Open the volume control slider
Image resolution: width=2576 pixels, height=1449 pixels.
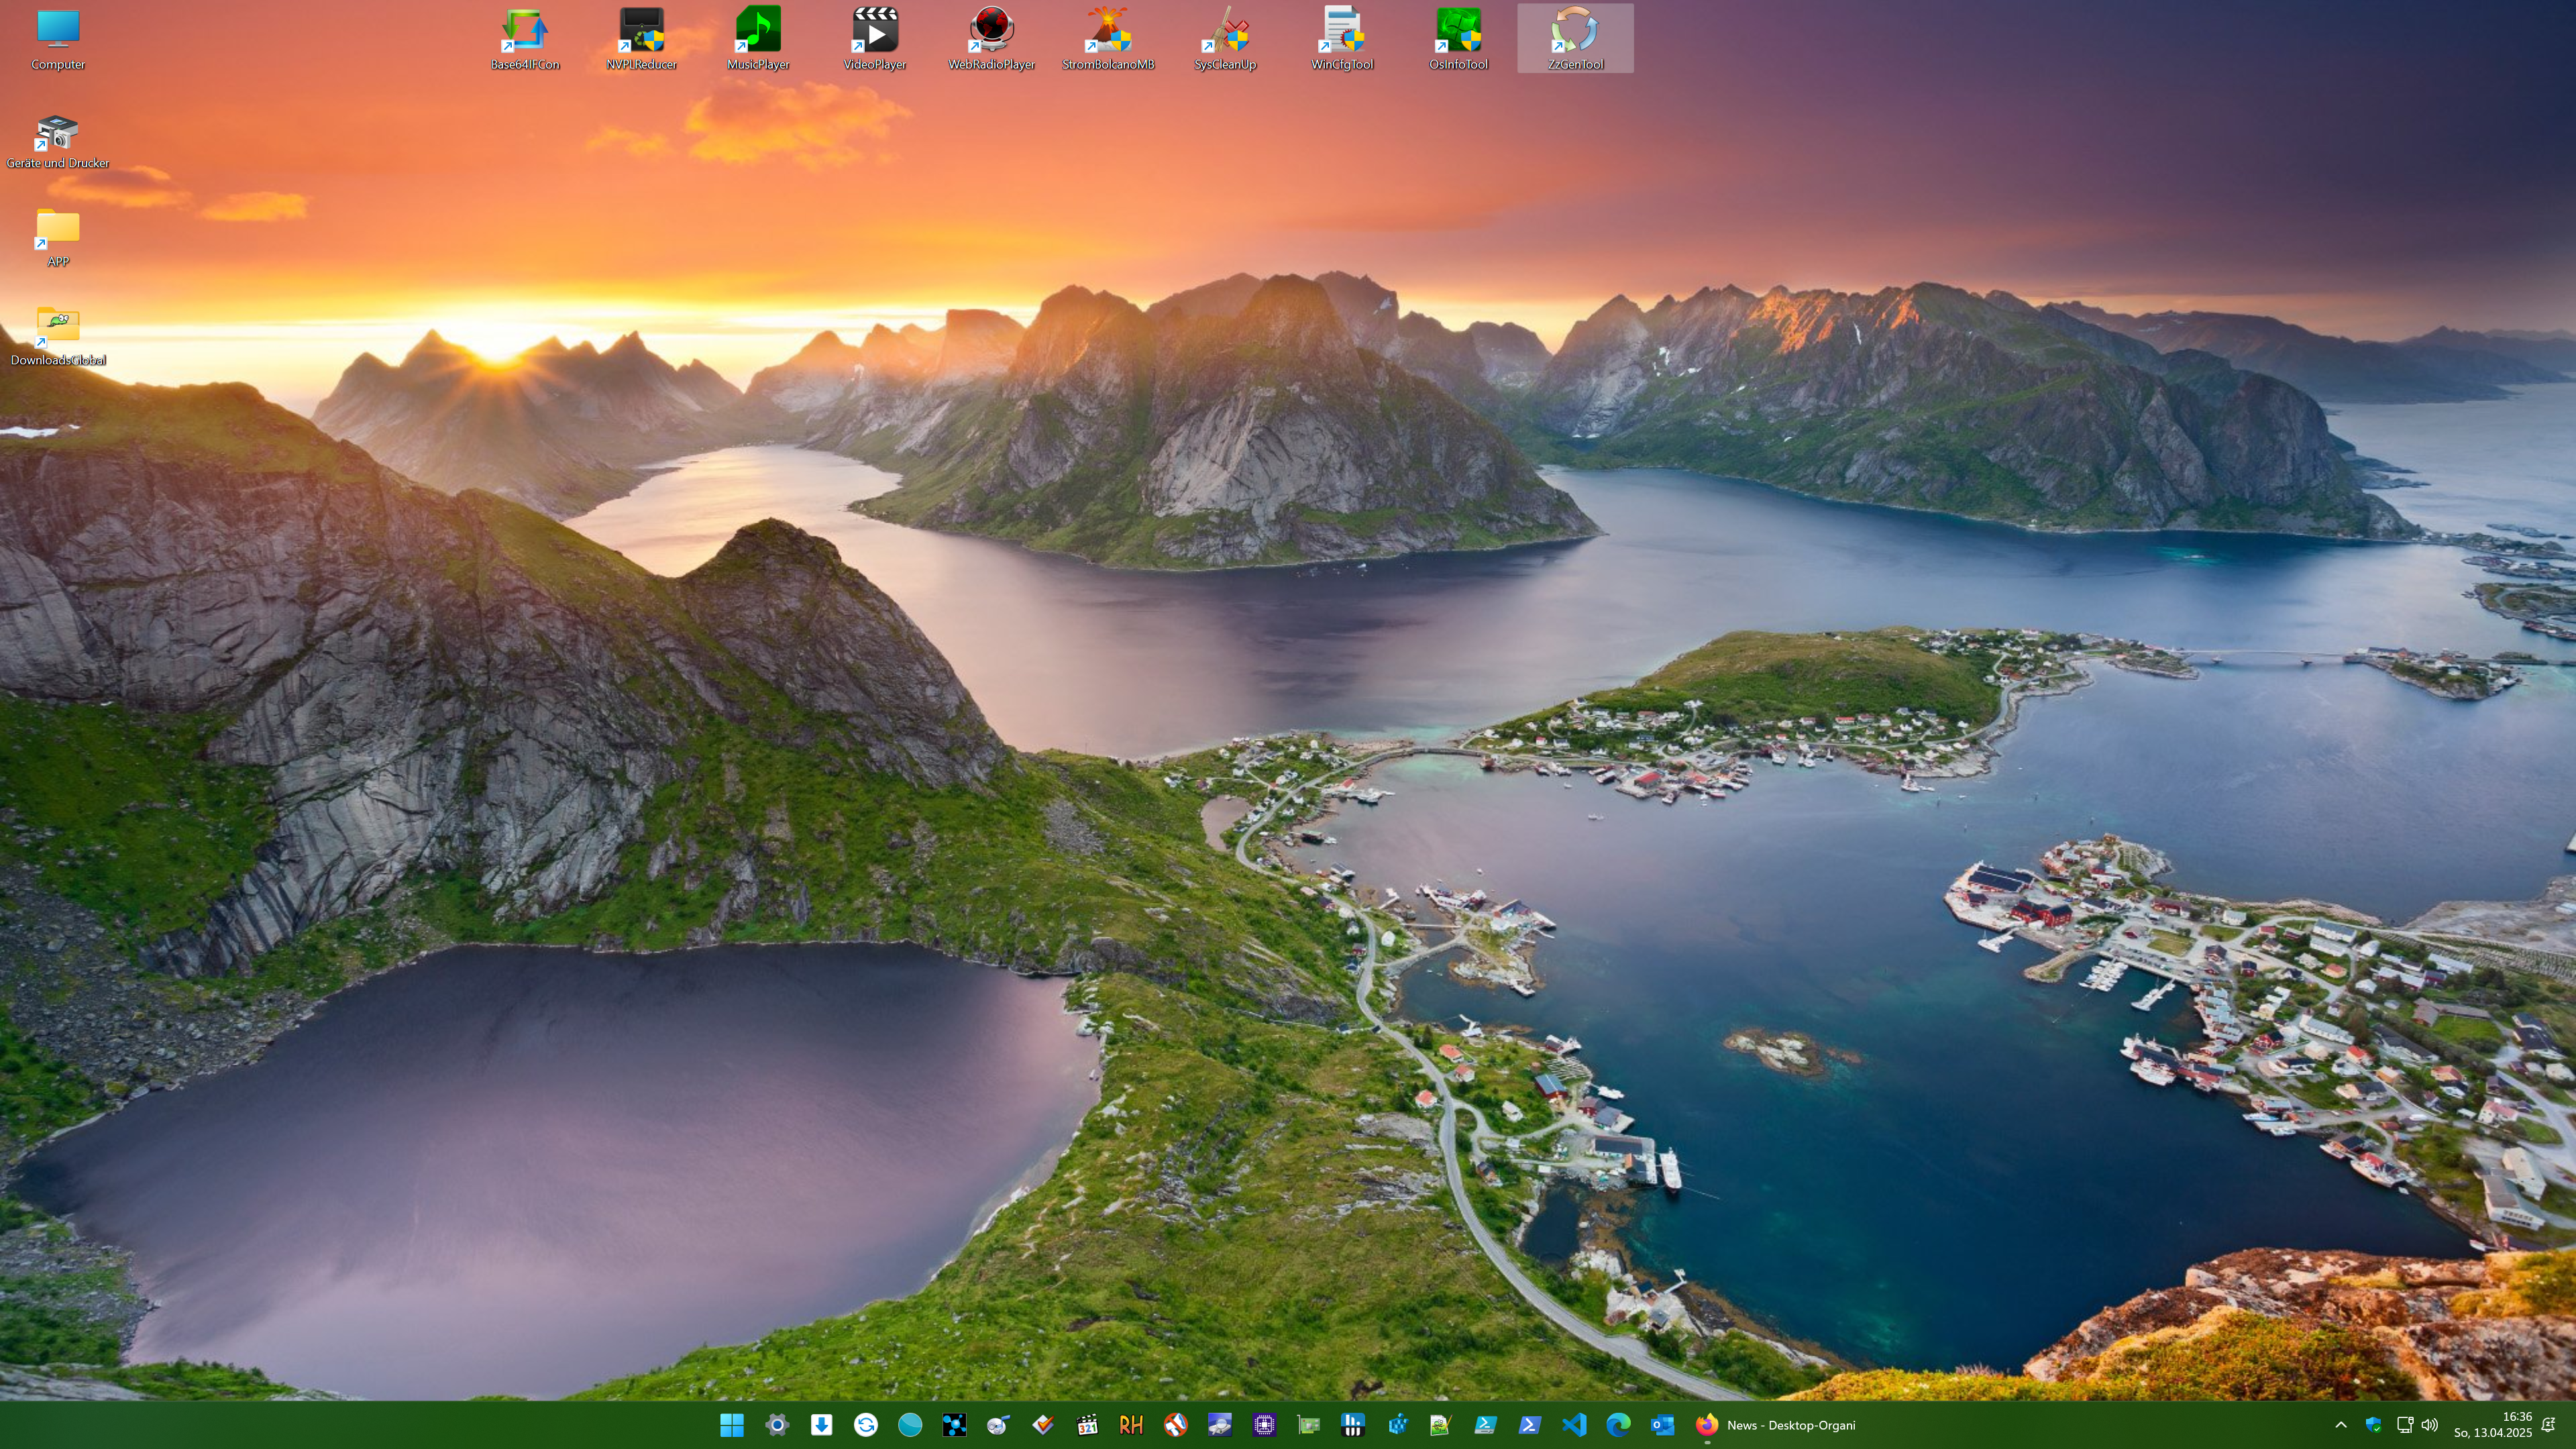coord(2430,1424)
